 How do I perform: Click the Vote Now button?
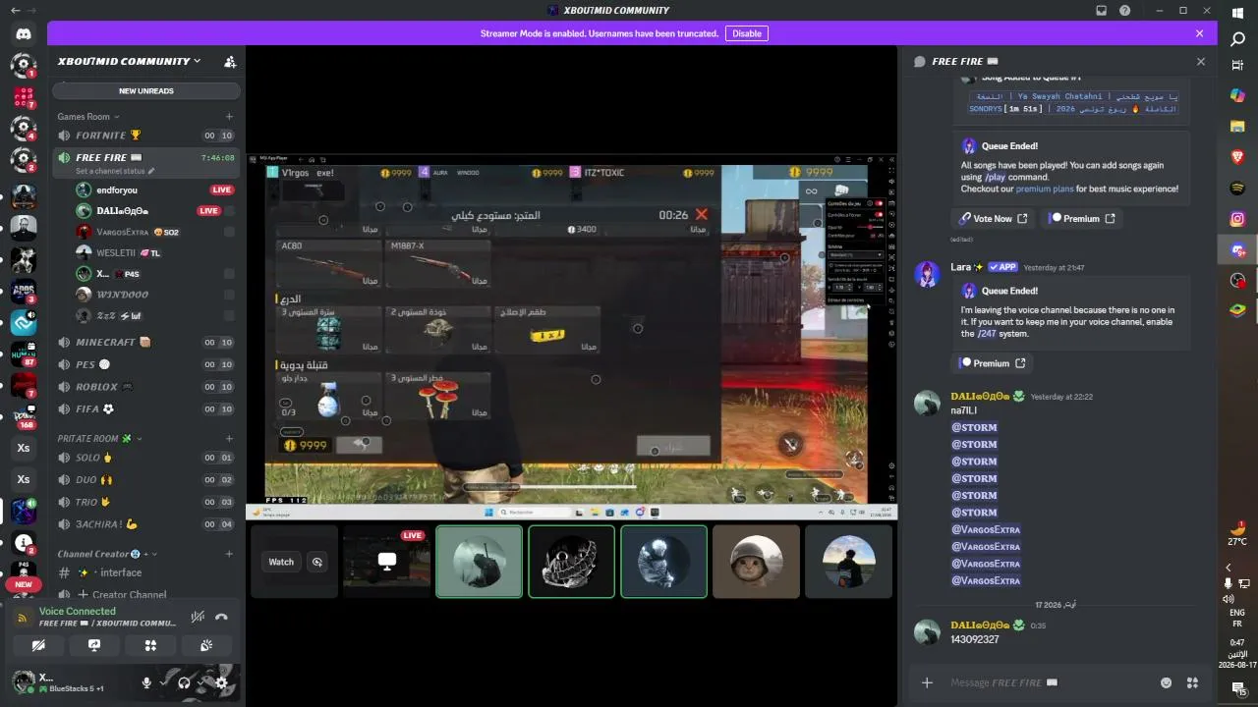[x=991, y=219]
